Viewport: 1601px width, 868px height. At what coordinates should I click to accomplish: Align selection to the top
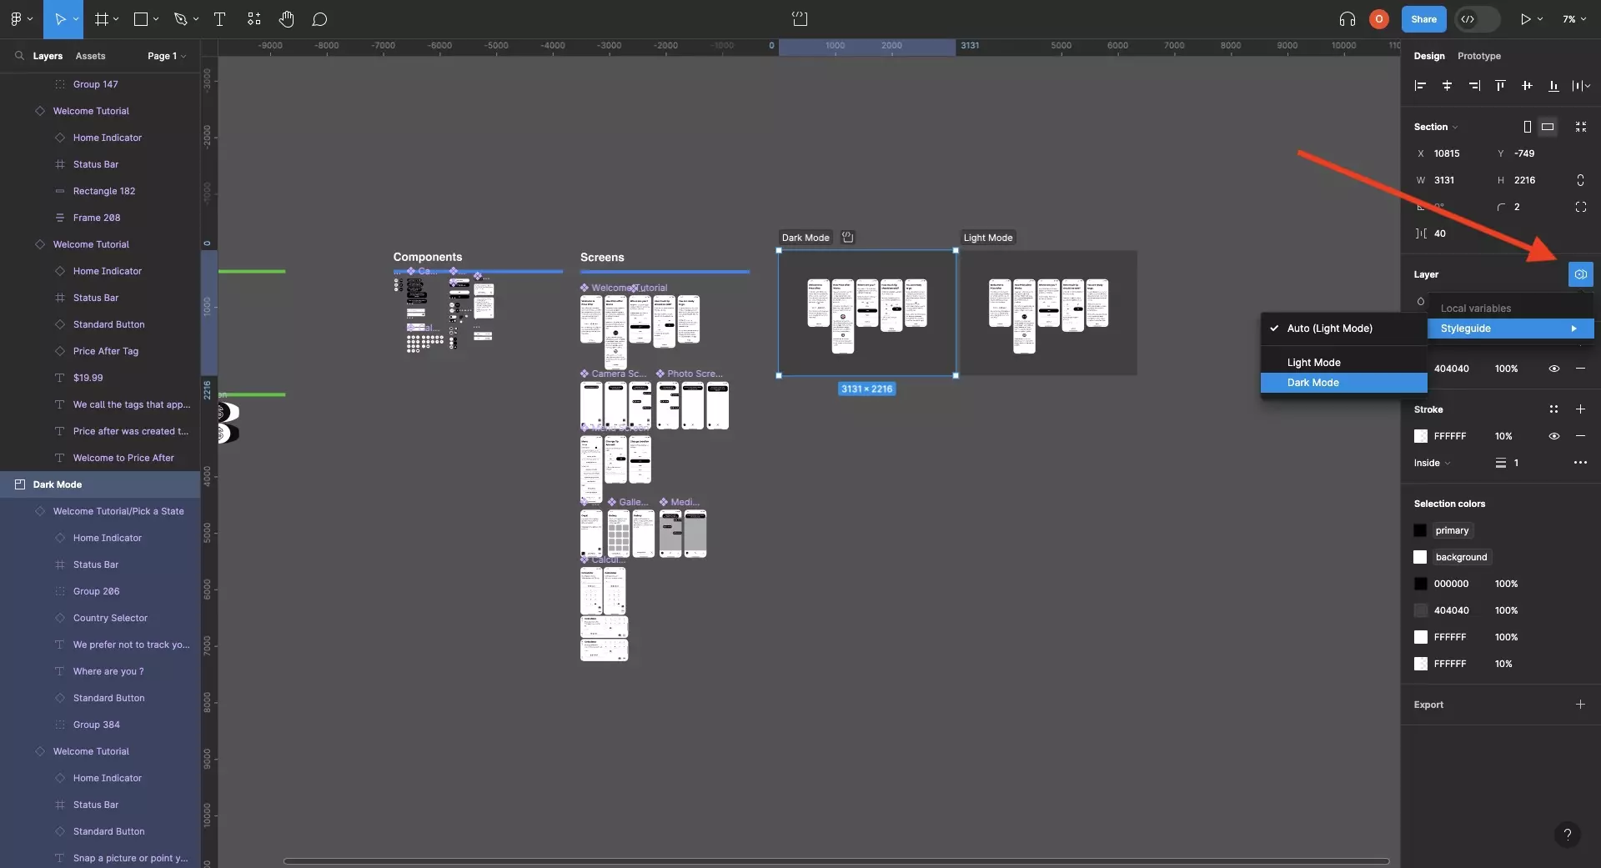pyautogui.click(x=1500, y=85)
